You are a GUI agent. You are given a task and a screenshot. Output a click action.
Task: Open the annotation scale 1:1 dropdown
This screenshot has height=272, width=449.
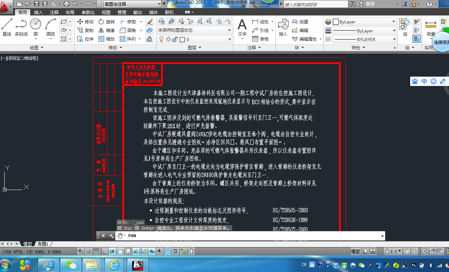pyautogui.click(x=394, y=251)
